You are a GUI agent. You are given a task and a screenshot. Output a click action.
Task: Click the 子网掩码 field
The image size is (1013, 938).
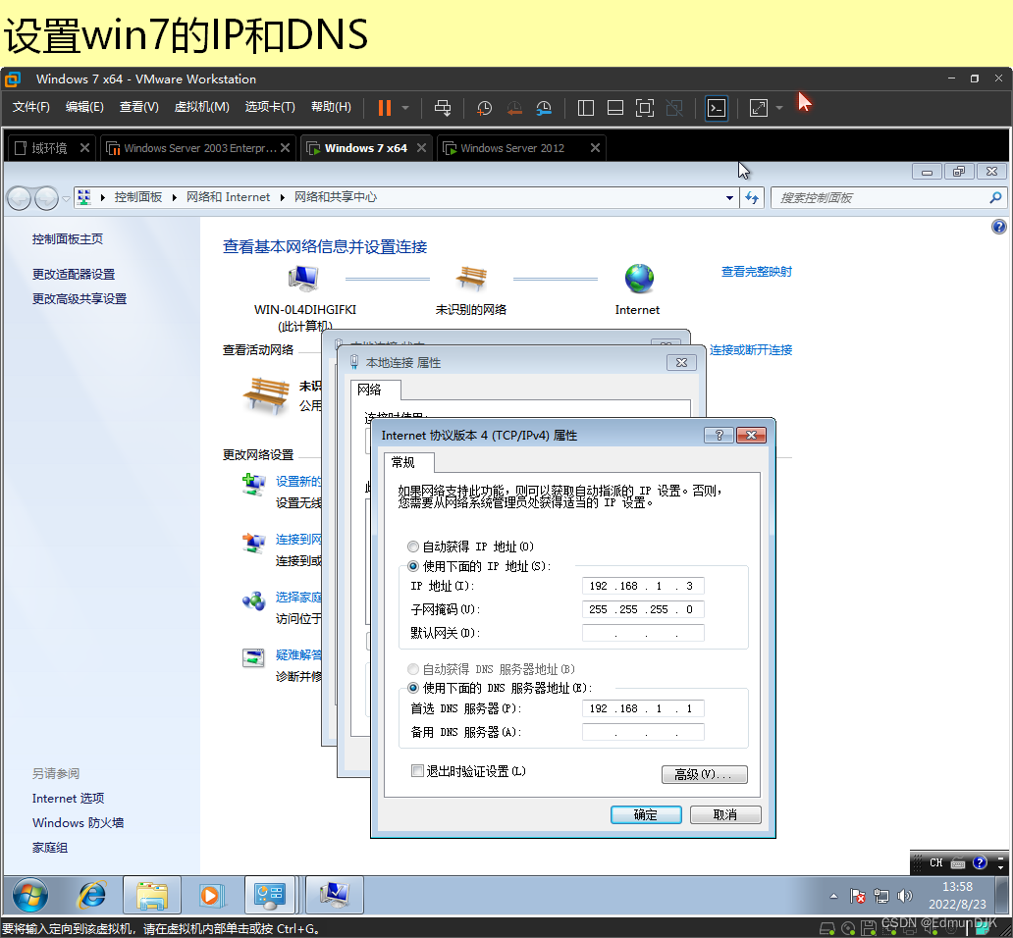click(643, 609)
